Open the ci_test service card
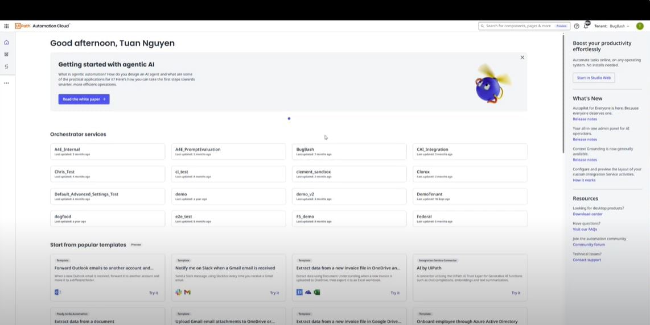 pyautogui.click(x=228, y=174)
